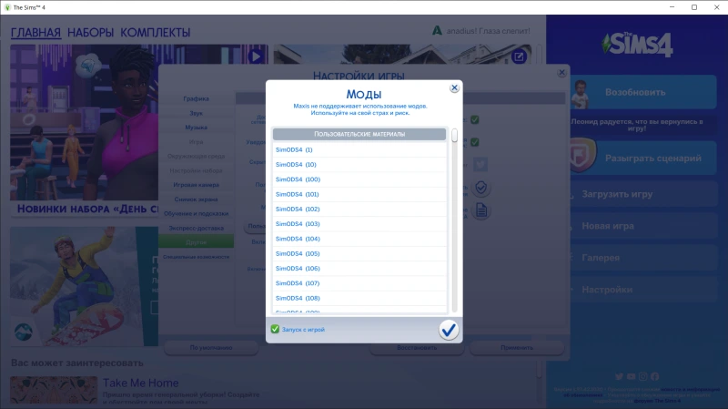
Task: Toggle Запуск с игрой checkbox
Action: pos(275,329)
